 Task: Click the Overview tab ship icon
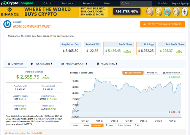tap(9, 64)
